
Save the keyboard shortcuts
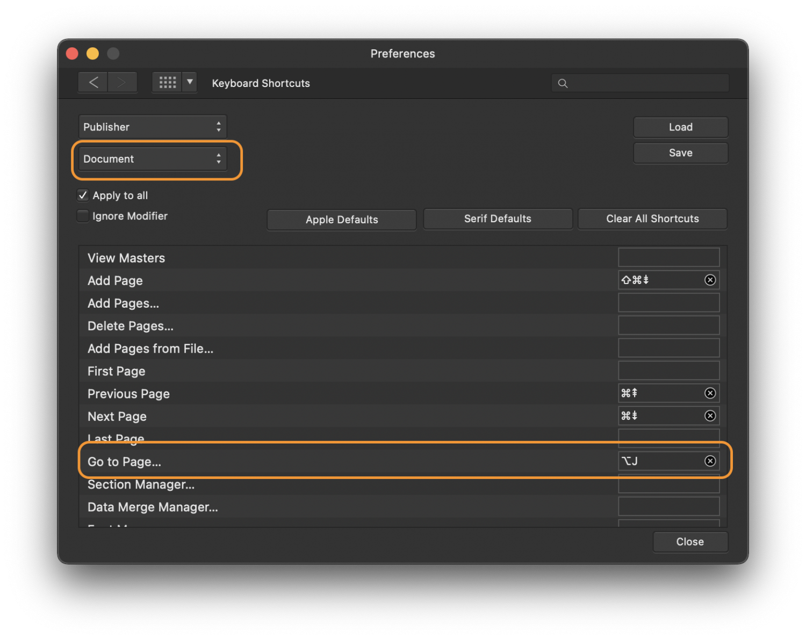[680, 153]
